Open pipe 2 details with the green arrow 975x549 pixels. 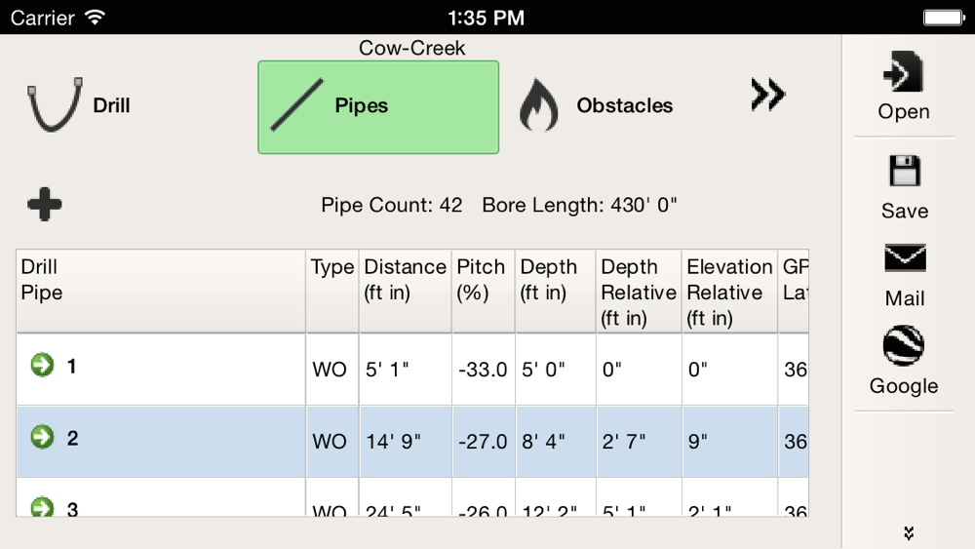pos(42,437)
